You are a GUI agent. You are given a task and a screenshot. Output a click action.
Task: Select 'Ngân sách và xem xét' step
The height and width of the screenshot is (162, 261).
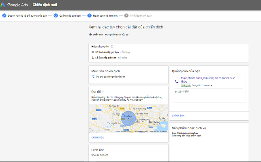(103, 15)
